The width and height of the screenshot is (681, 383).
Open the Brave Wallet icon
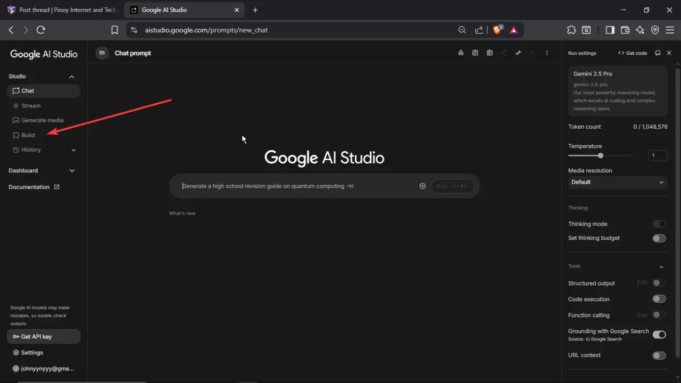[x=625, y=30]
